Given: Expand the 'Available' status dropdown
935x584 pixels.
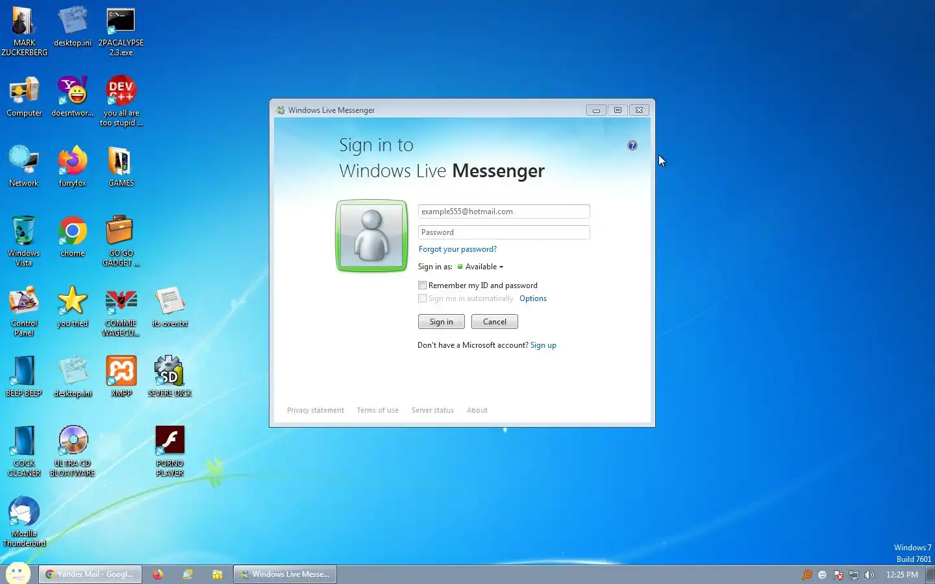Looking at the screenshot, I should (x=480, y=267).
